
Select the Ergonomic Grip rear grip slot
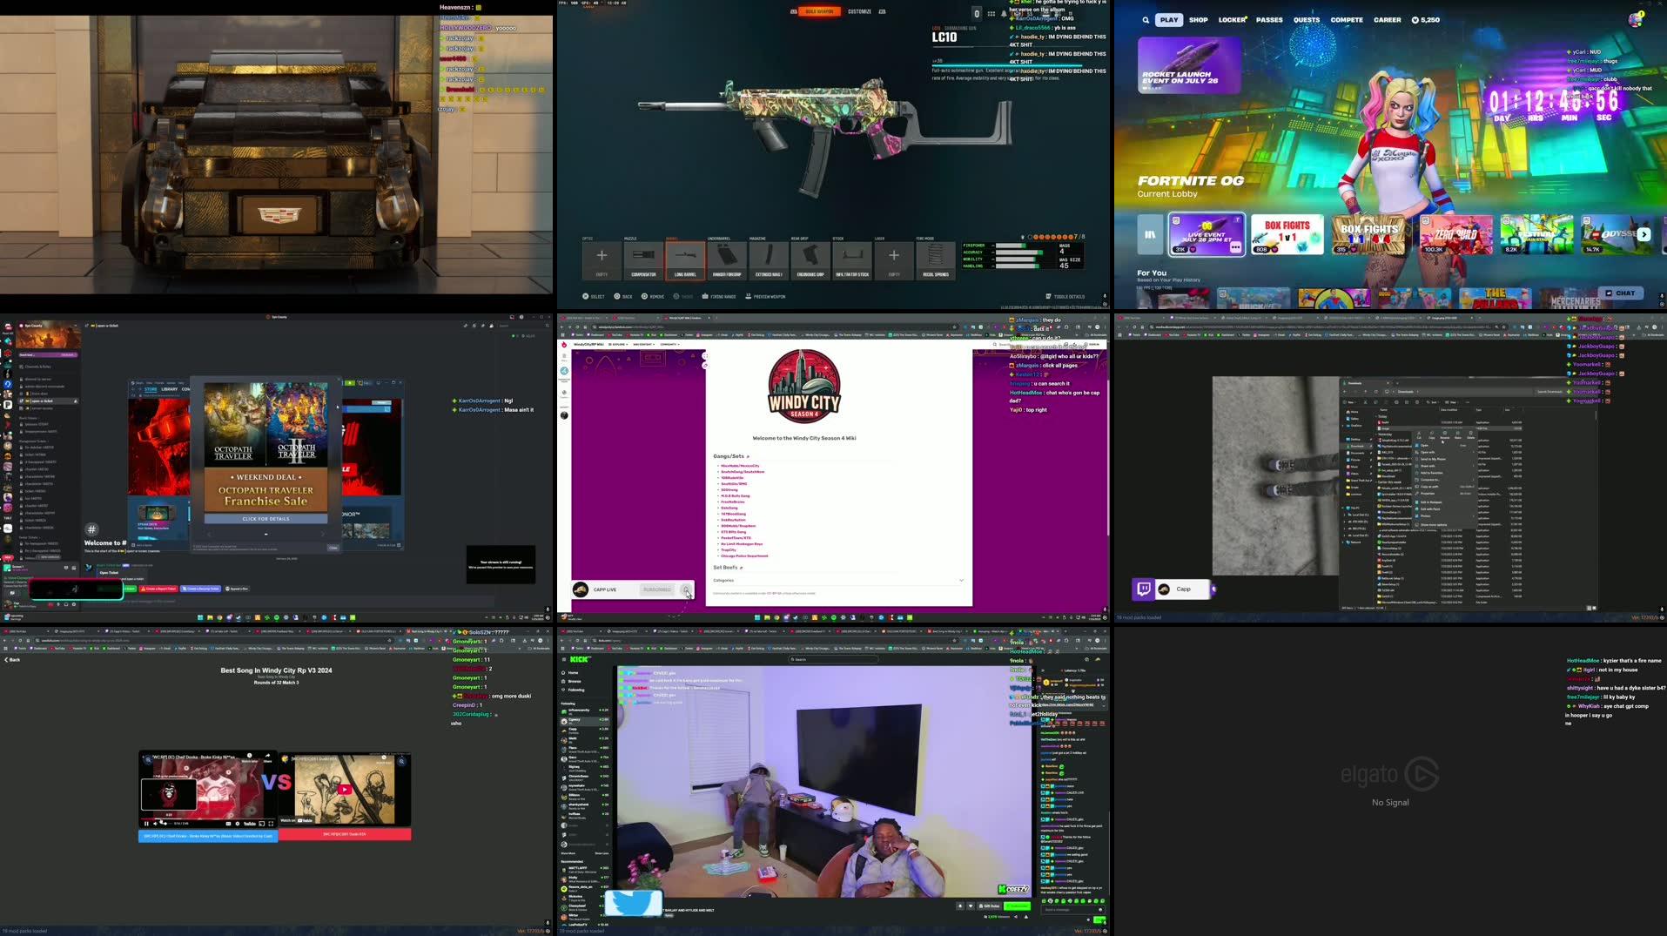pyautogui.click(x=810, y=259)
